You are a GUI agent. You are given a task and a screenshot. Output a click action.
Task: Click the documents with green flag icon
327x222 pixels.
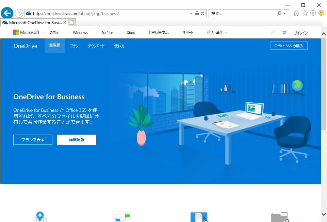tap(121, 216)
